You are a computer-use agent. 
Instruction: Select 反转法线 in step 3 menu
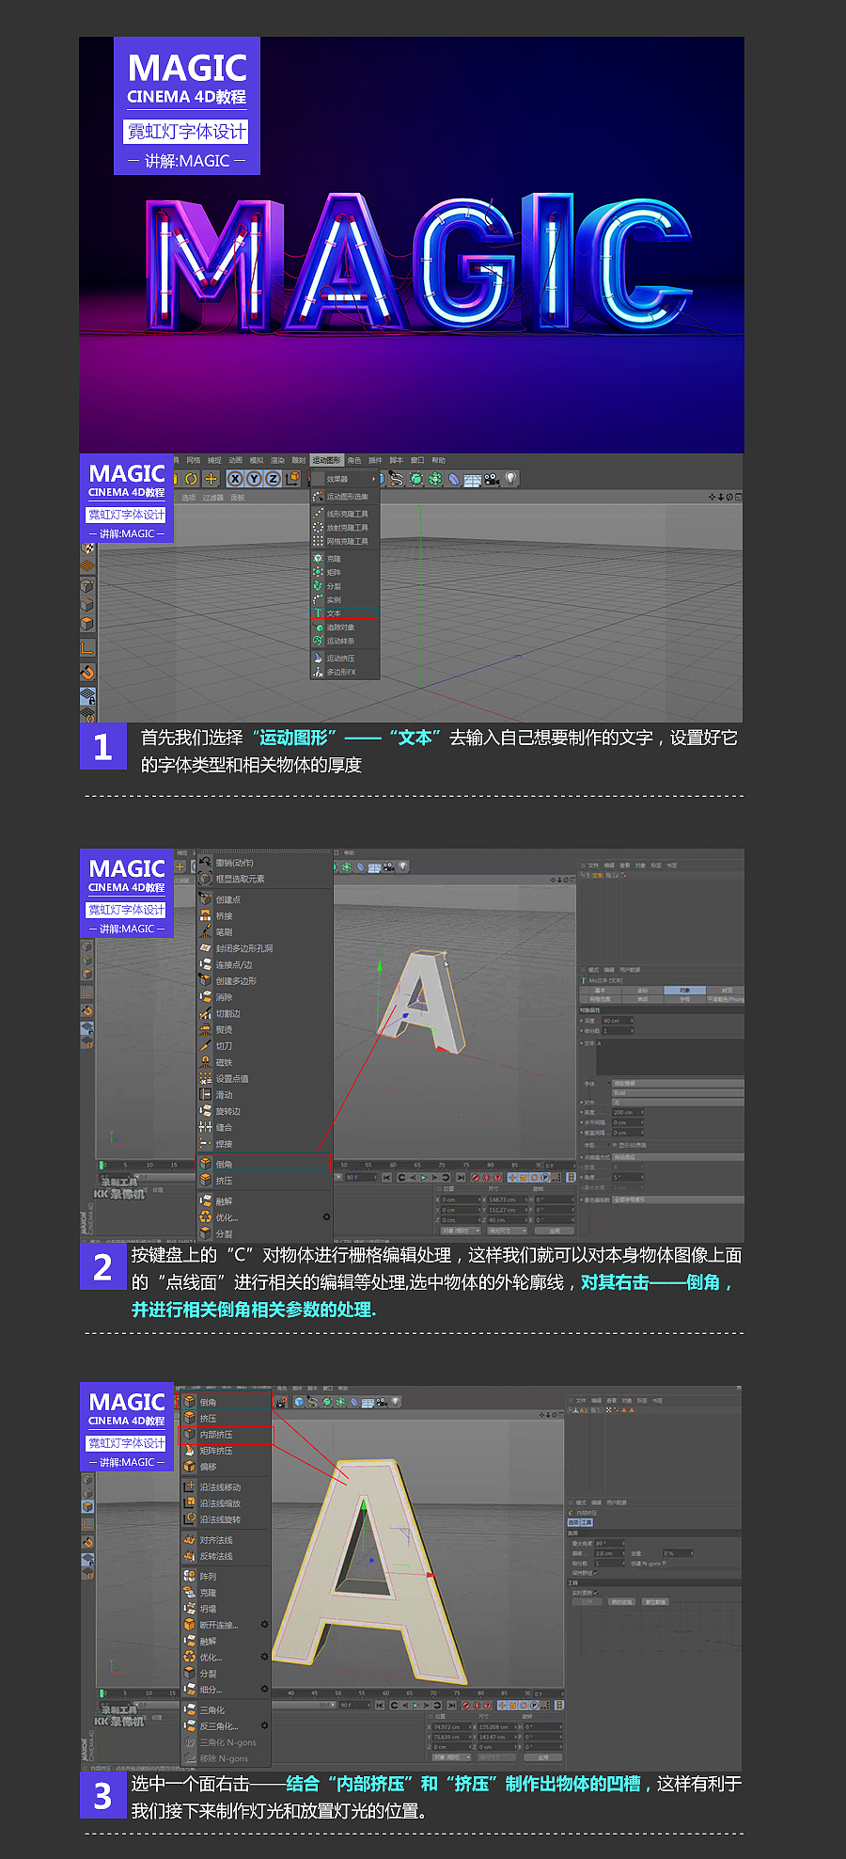point(226,1556)
